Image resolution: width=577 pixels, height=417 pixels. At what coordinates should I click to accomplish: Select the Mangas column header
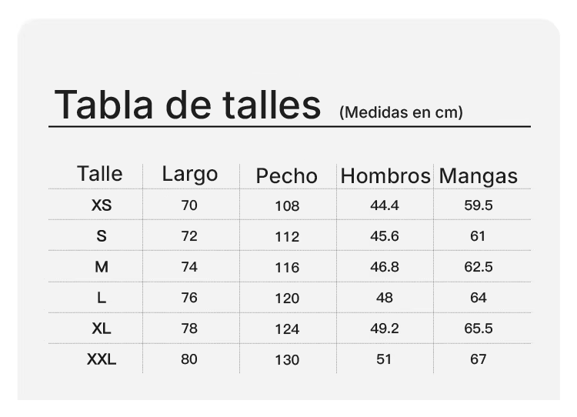point(479,176)
